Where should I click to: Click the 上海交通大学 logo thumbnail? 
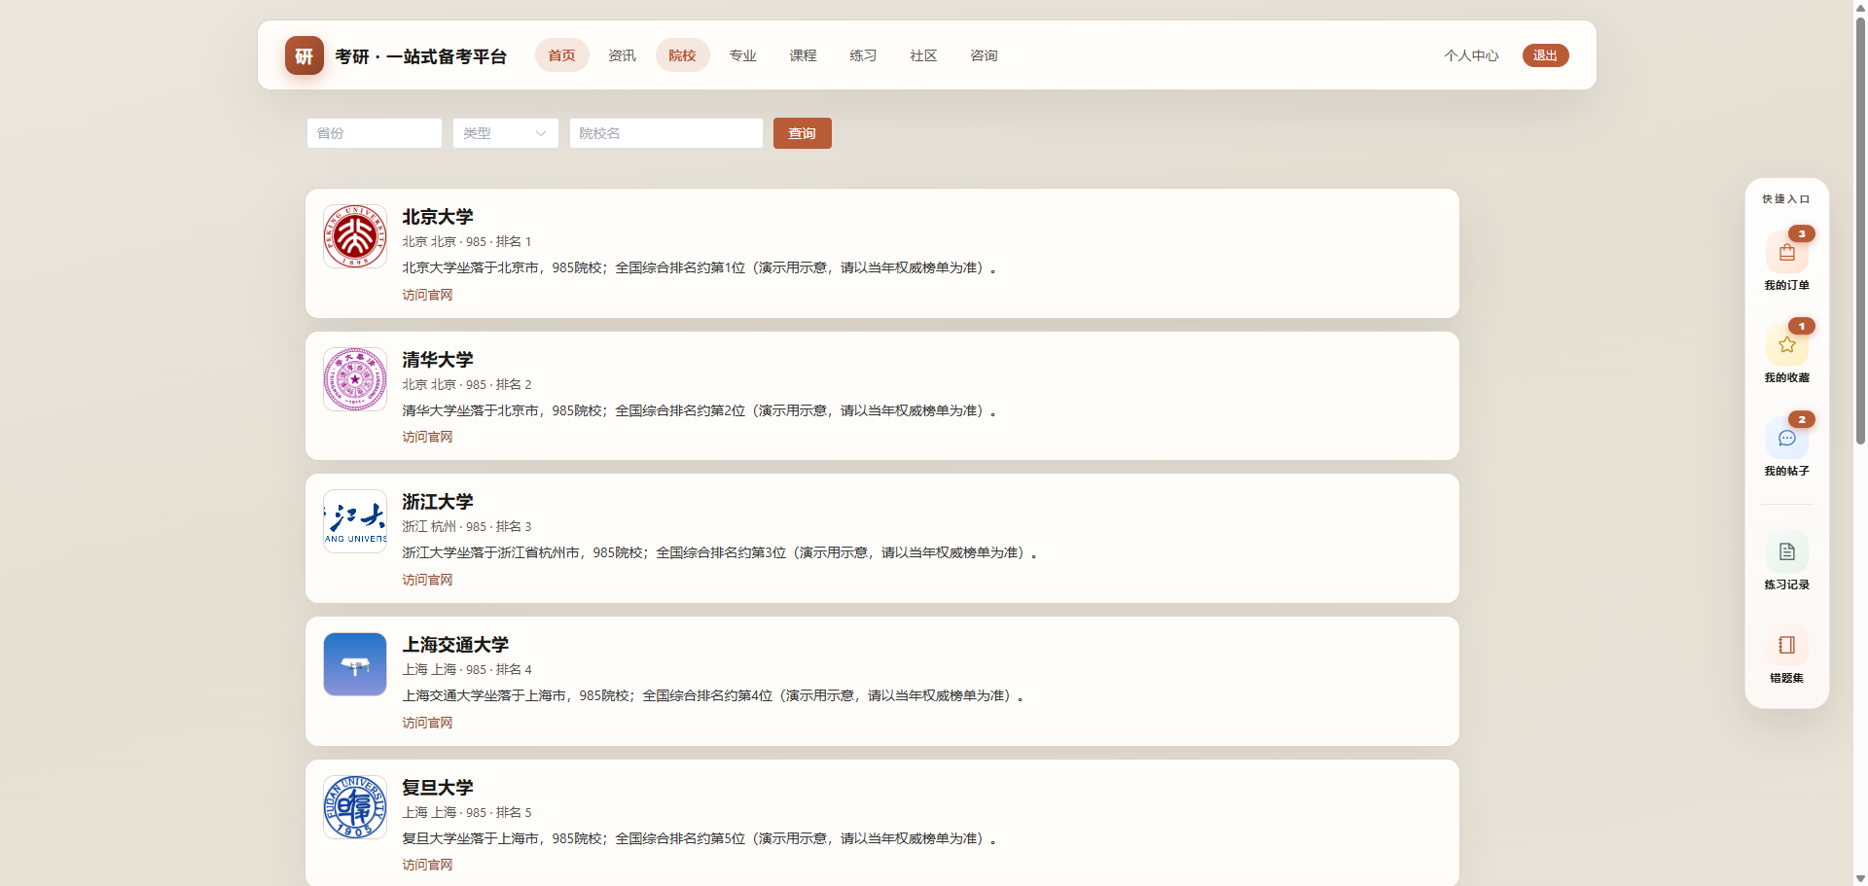pos(355,664)
